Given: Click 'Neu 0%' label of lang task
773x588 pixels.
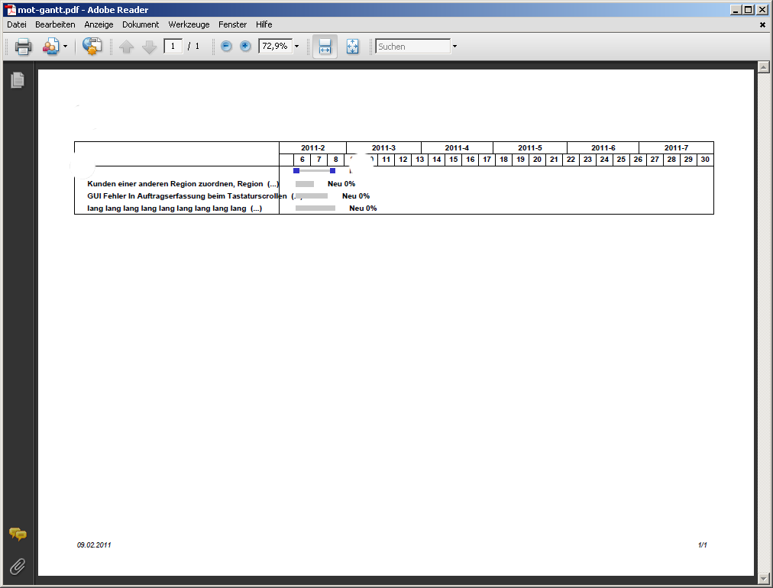Looking at the screenshot, I should pos(363,208).
